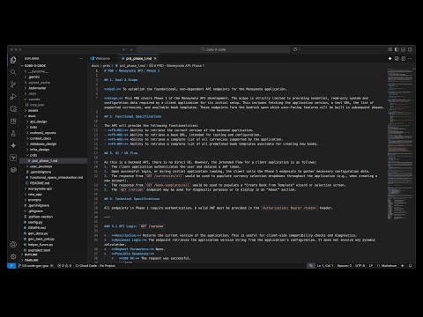Open the Extensions view
This screenshot has width=423, height=317.
pyautogui.click(x=13, y=122)
